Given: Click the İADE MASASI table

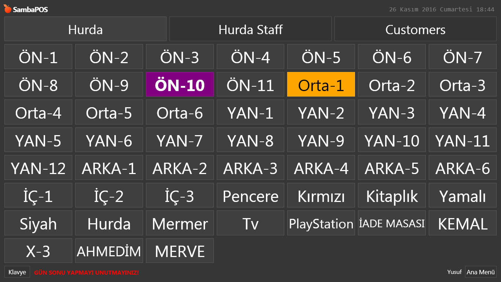Looking at the screenshot, I should (392, 223).
